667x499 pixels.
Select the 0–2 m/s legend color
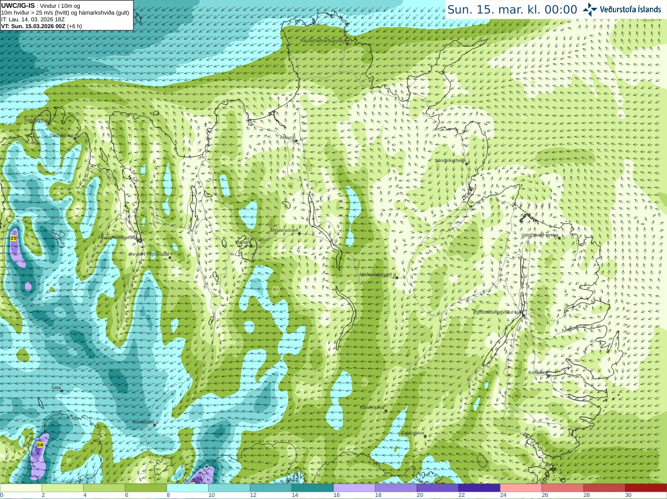[21, 488]
